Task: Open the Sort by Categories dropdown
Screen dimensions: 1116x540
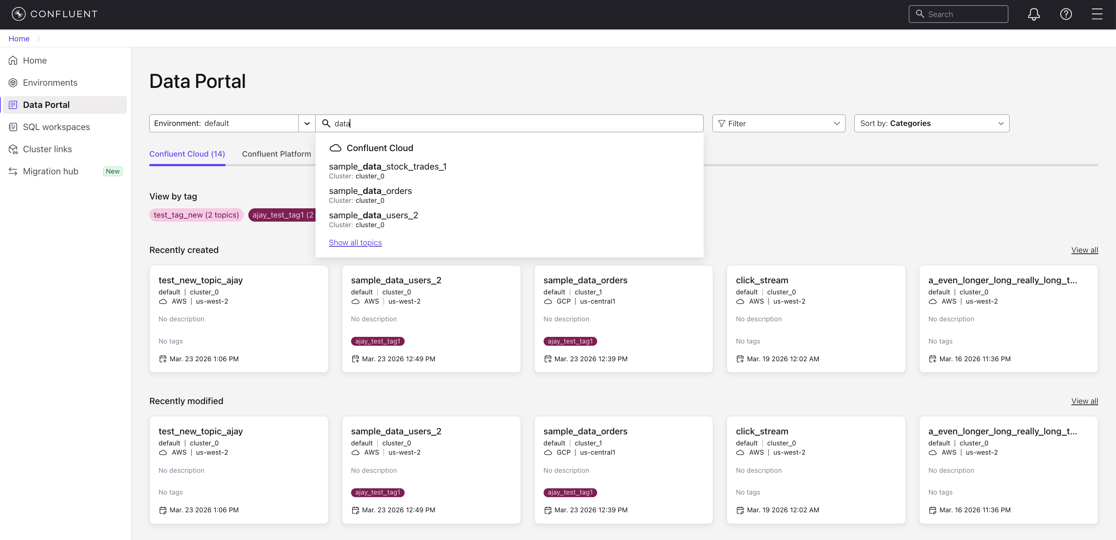Action: coord(931,123)
